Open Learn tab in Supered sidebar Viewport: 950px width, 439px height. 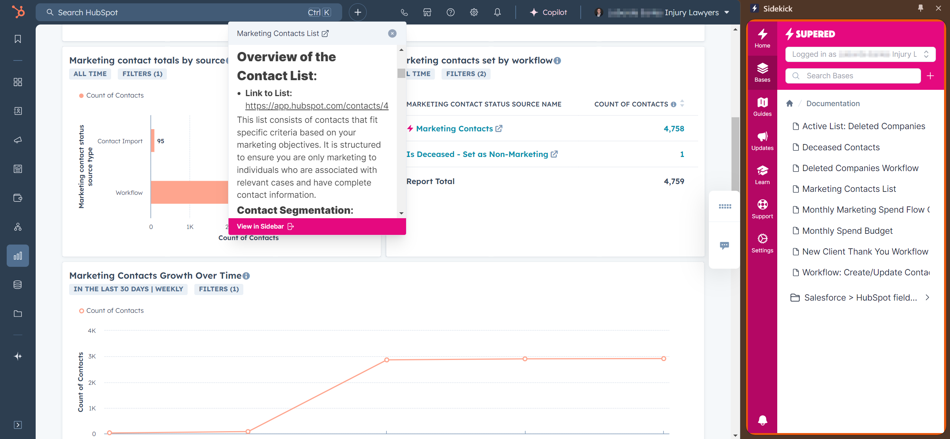pos(762,175)
